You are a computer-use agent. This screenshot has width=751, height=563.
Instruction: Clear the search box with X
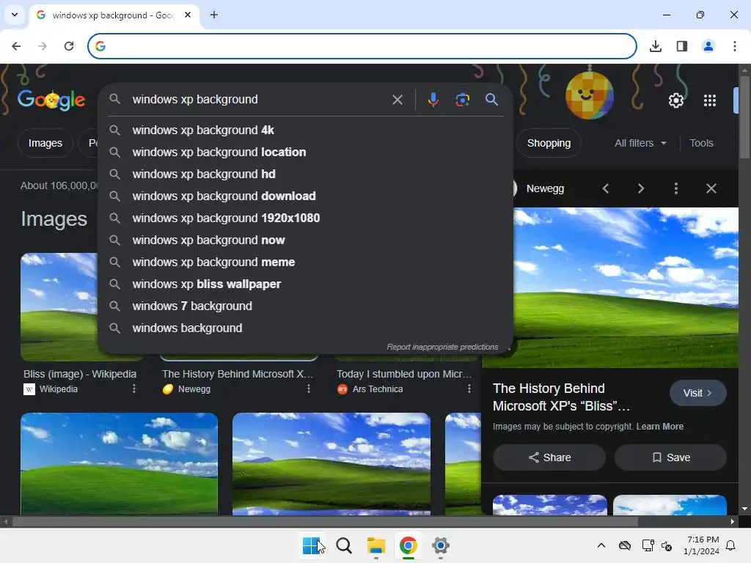coord(398,100)
